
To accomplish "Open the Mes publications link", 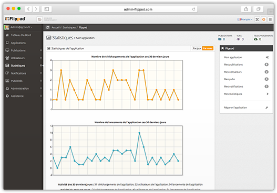I will pyautogui.click(x=233, y=65).
